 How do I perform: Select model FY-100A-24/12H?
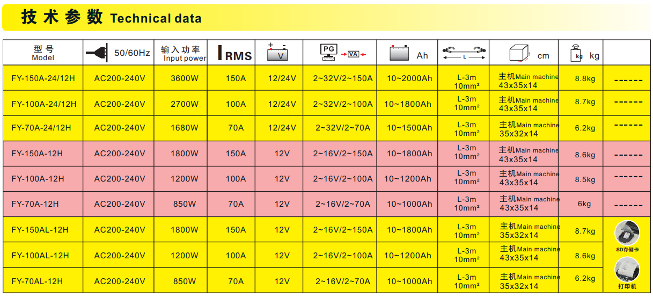tap(43, 104)
